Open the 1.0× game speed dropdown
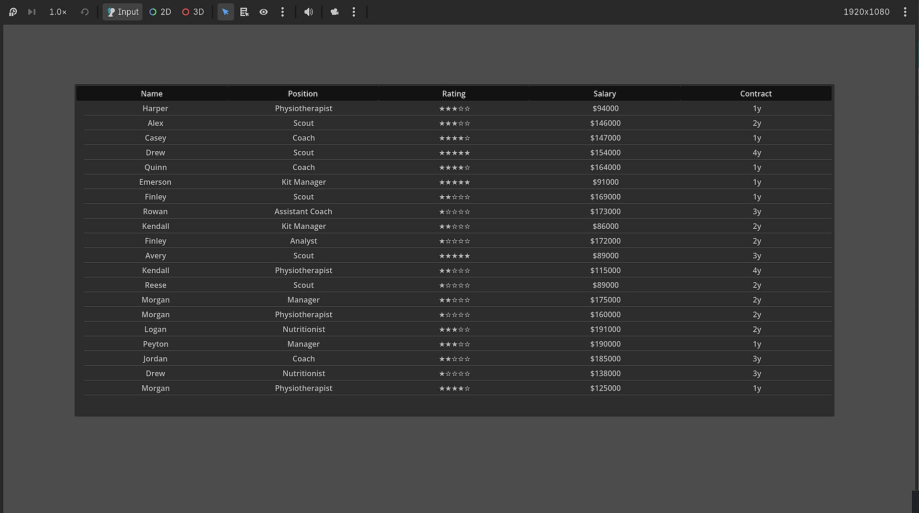 click(58, 12)
